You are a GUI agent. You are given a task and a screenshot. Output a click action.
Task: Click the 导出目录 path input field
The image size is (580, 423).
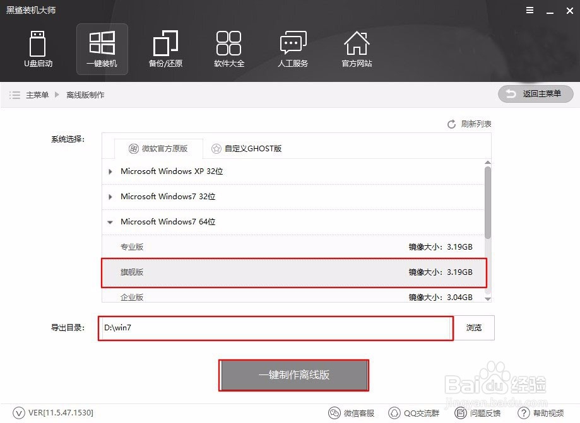coord(276,328)
